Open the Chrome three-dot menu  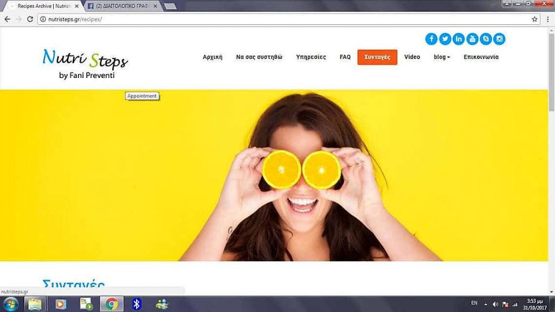click(548, 19)
